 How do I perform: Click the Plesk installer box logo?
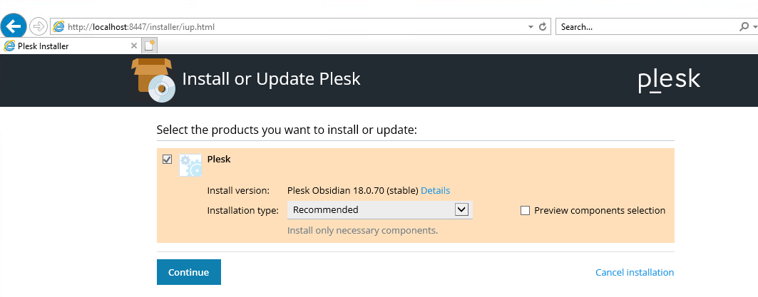[x=153, y=80]
